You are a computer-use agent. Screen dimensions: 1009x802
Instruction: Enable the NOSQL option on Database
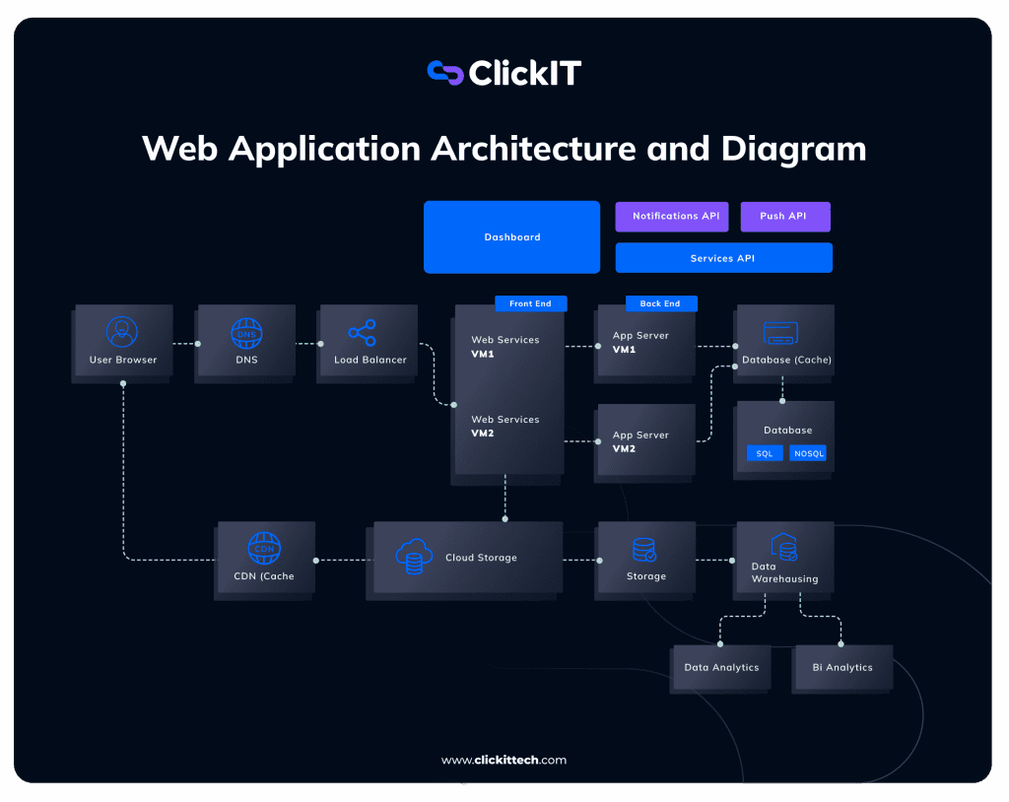tap(808, 453)
